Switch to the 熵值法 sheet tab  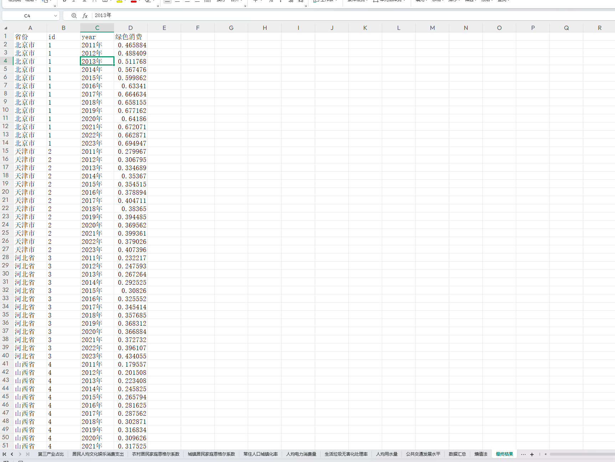481,454
